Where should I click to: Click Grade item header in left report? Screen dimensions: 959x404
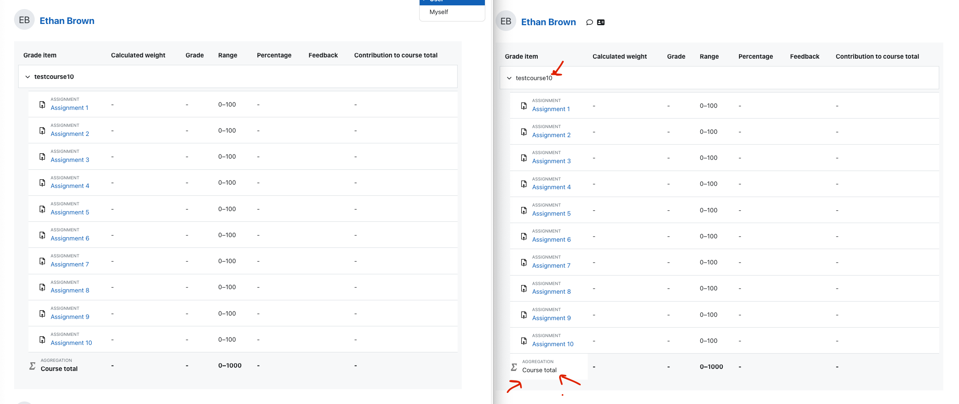point(40,55)
